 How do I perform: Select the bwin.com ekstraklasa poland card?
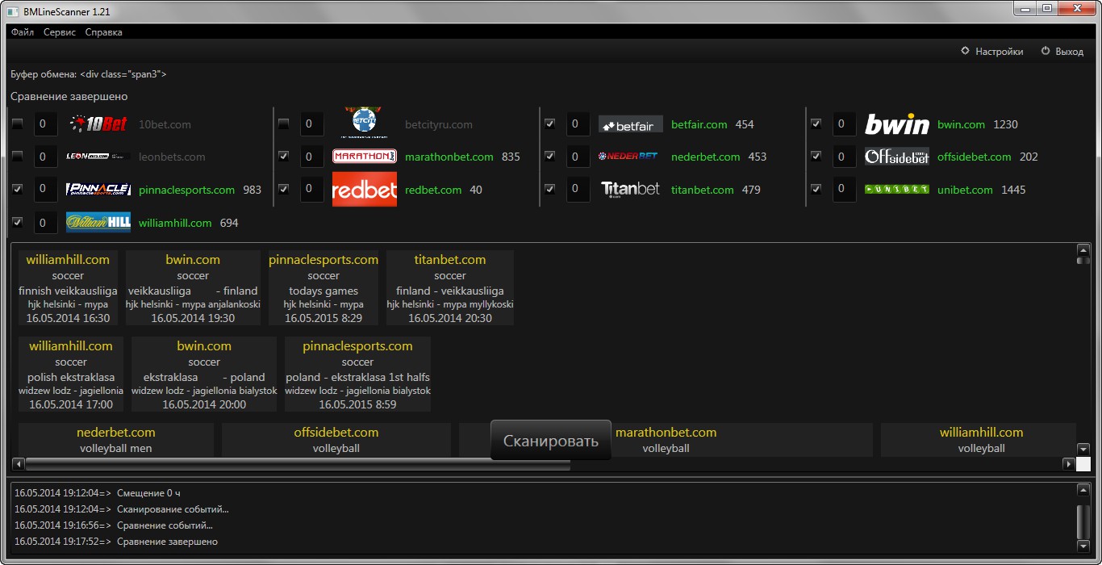point(204,375)
